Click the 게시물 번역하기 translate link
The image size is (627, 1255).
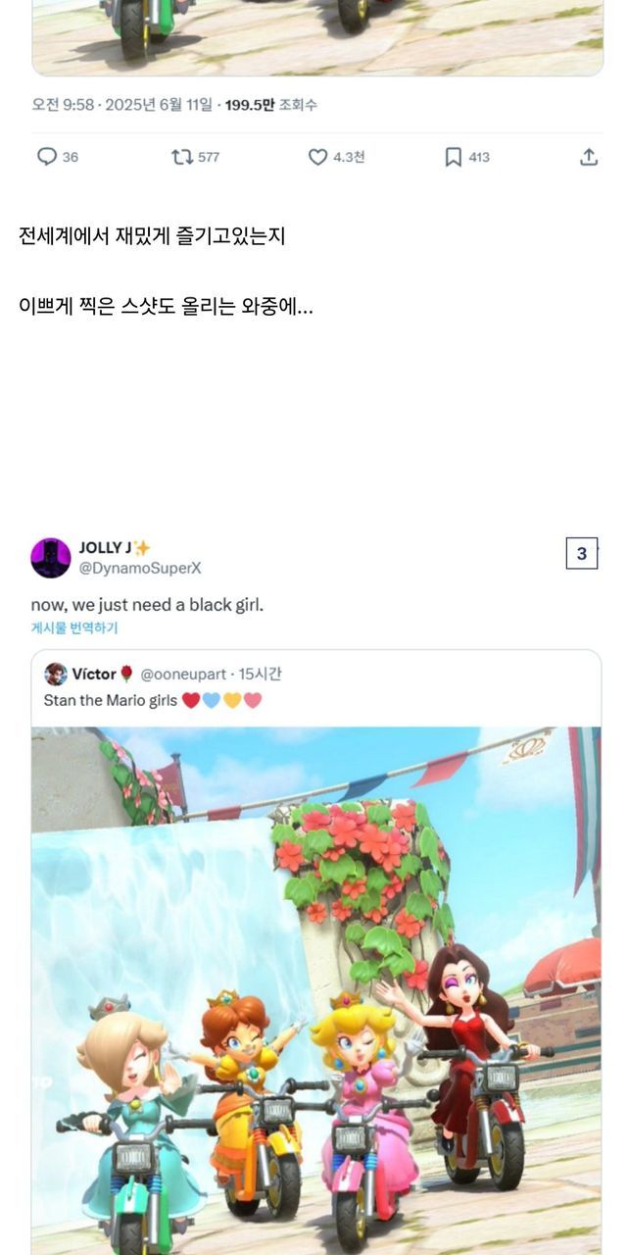click(x=74, y=627)
